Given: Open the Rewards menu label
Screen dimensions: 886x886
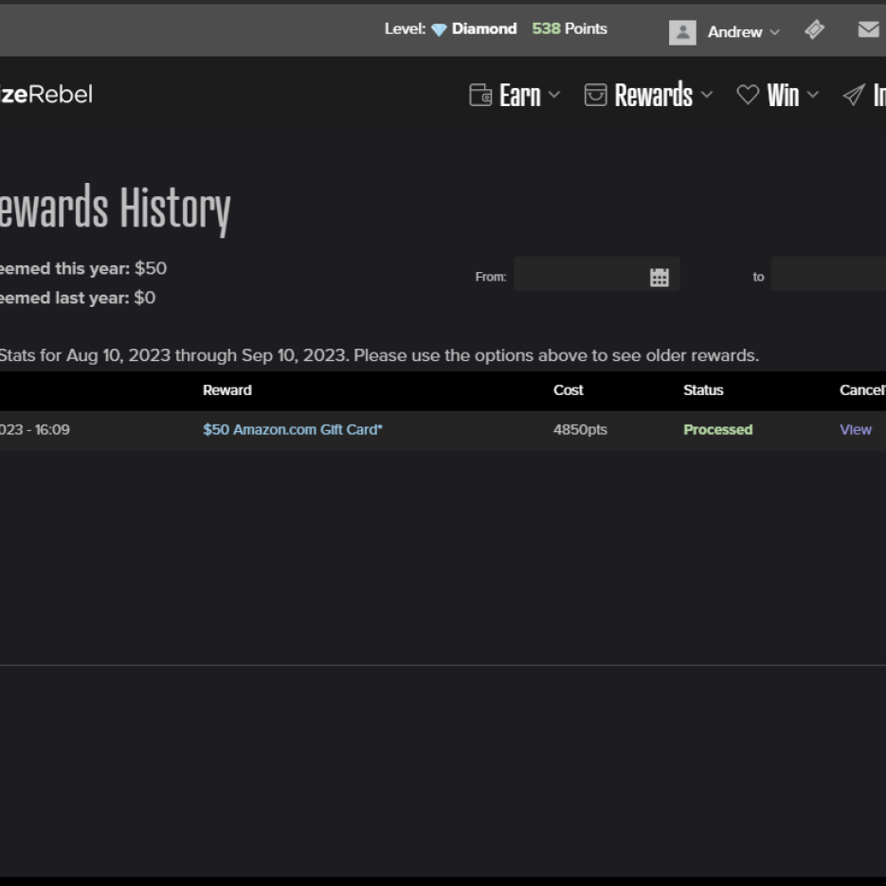Looking at the screenshot, I should pos(653,95).
